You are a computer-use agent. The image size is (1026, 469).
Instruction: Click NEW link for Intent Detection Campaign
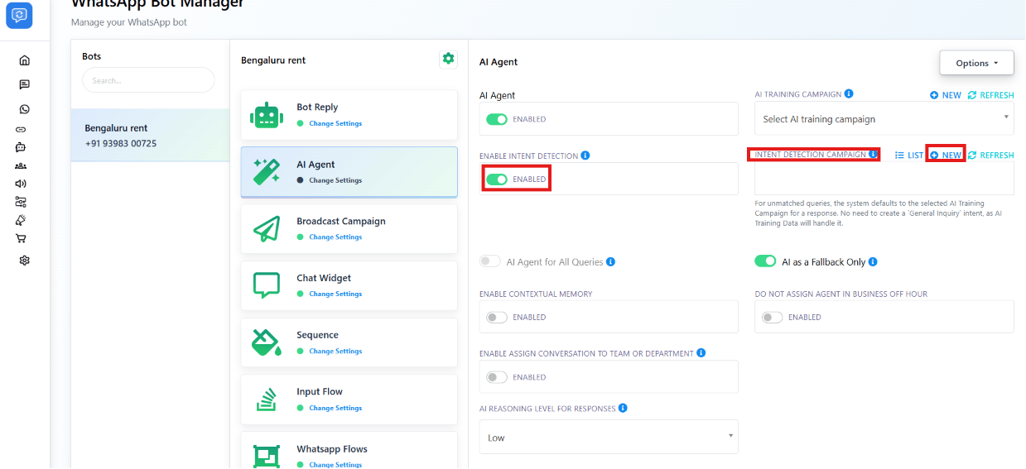(946, 156)
